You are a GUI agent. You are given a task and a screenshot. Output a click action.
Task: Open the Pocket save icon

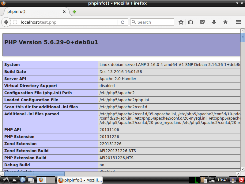[202, 22]
